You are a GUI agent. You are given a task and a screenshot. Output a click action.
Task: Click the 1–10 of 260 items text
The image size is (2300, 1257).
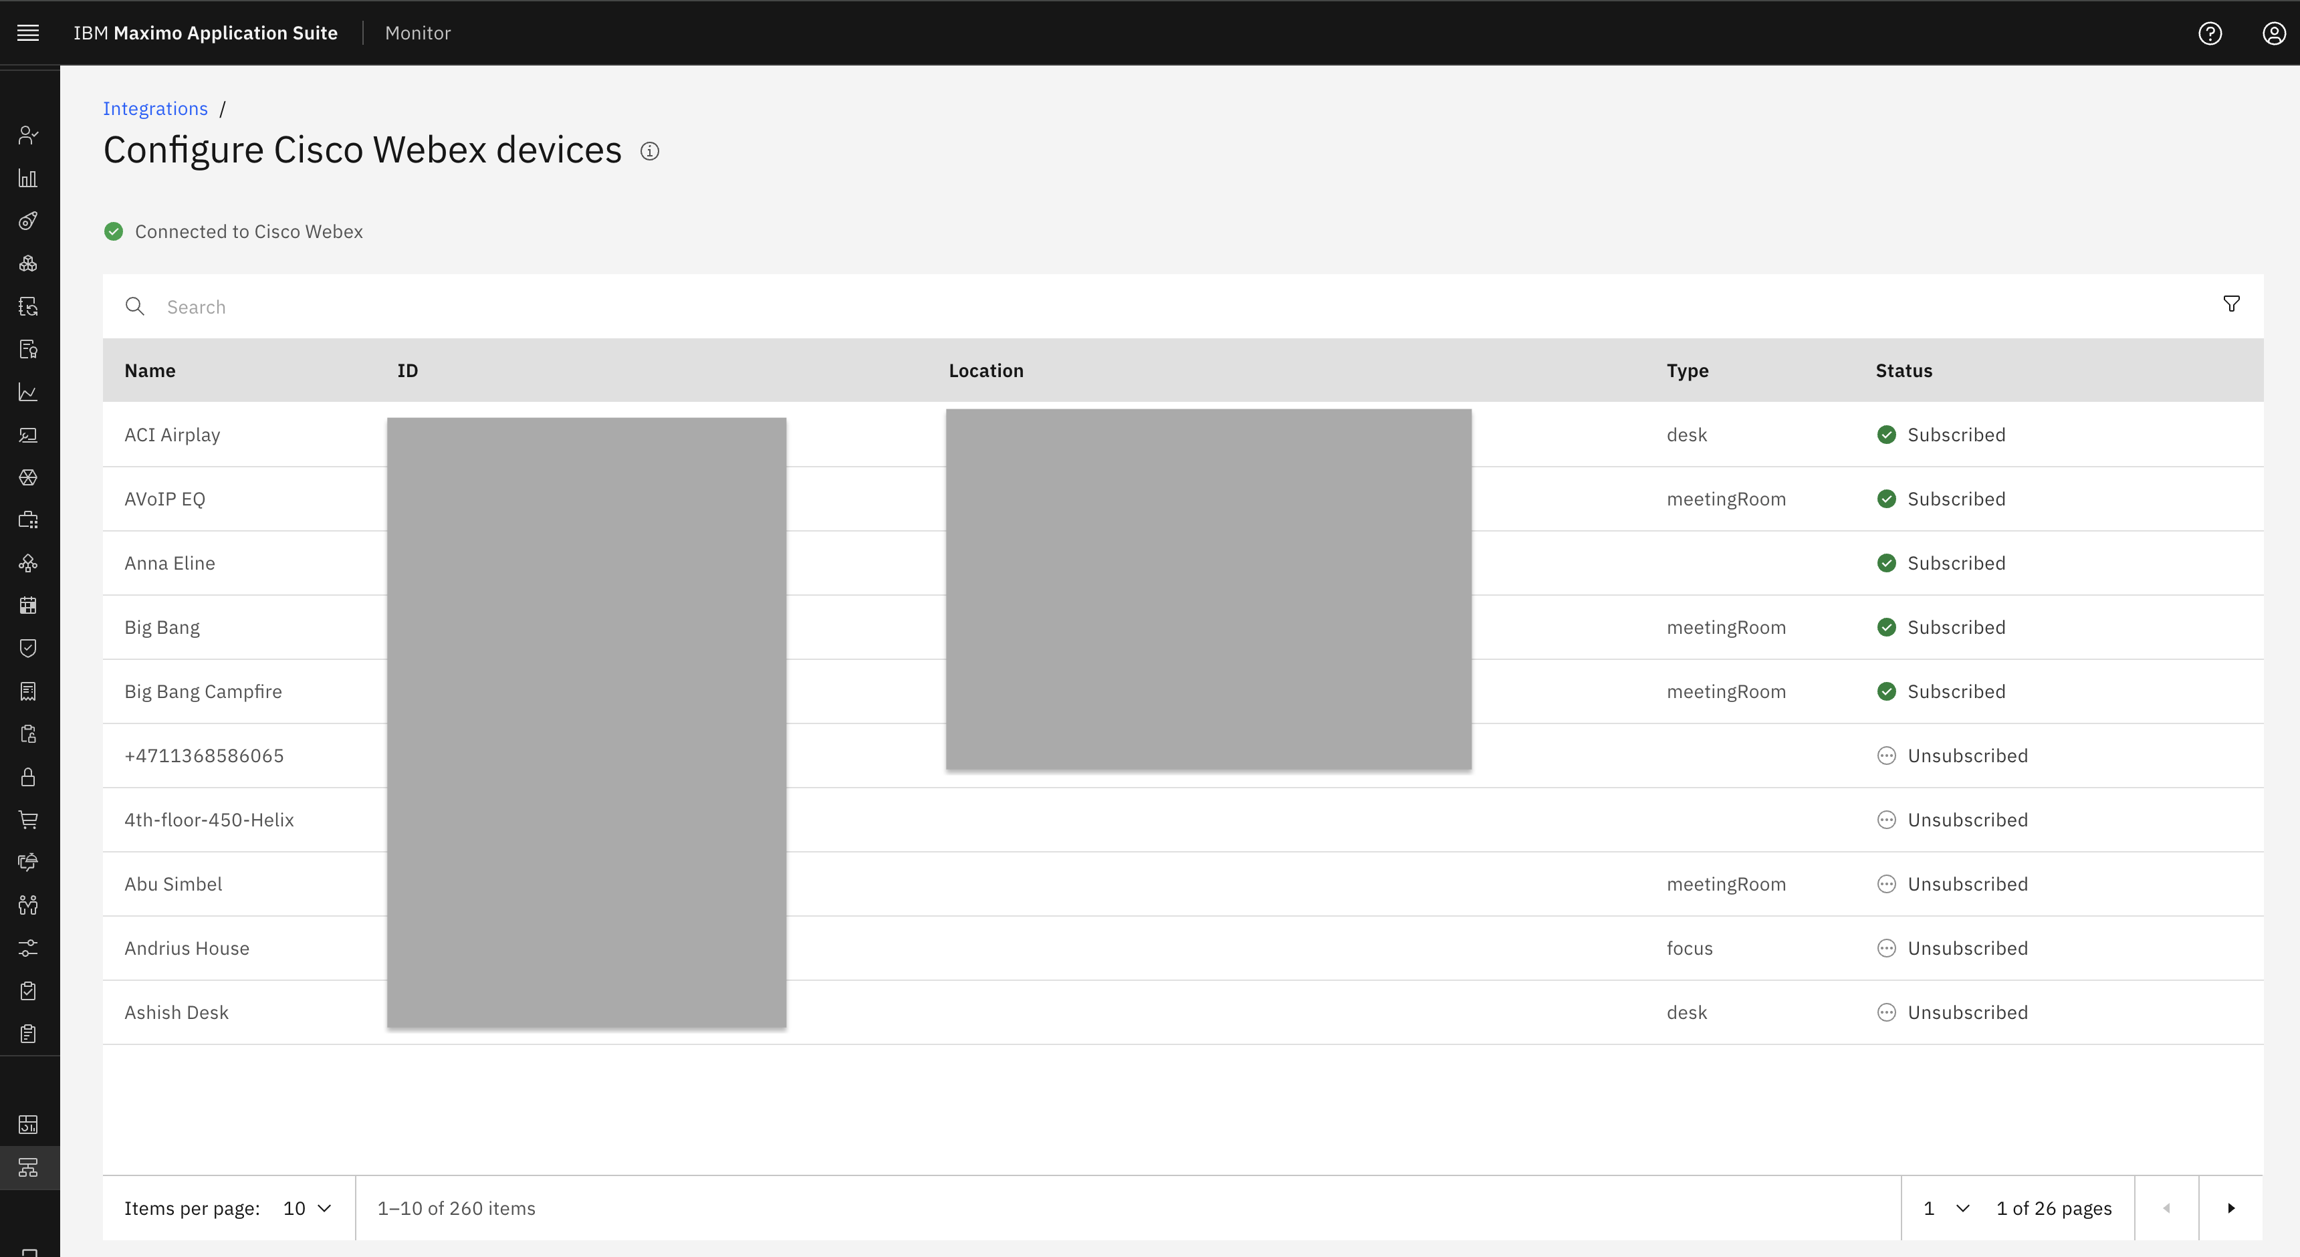point(456,1208)
